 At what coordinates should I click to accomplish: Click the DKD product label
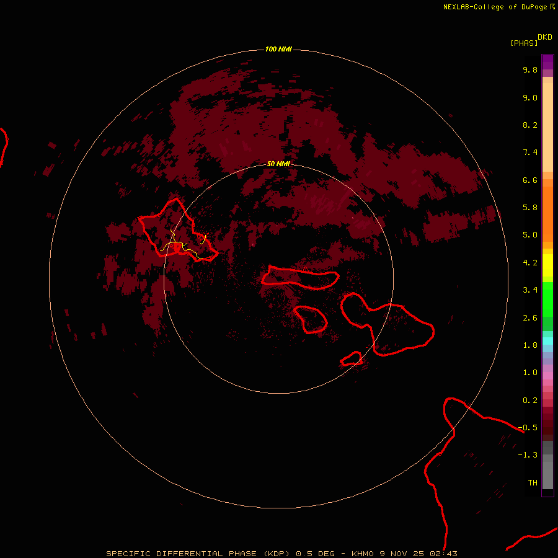click(545, 37)
